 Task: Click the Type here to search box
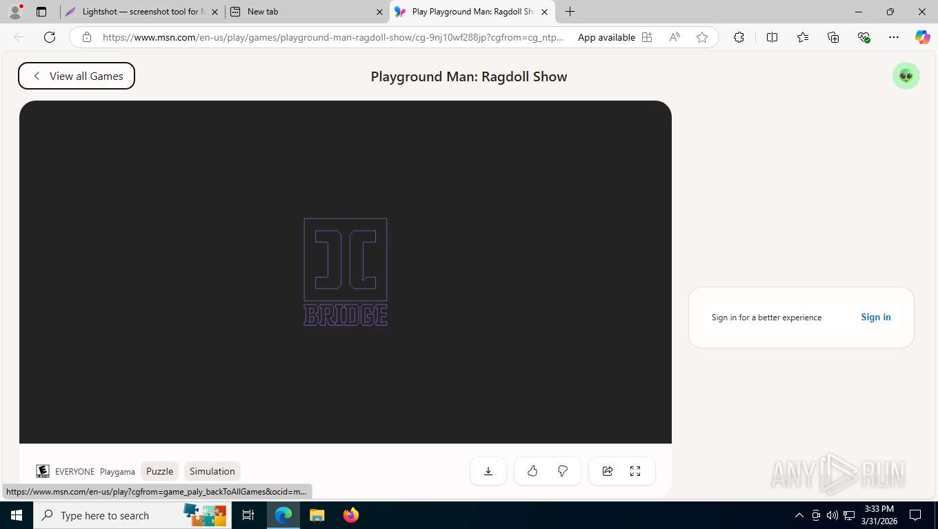[x=132, y=515]
